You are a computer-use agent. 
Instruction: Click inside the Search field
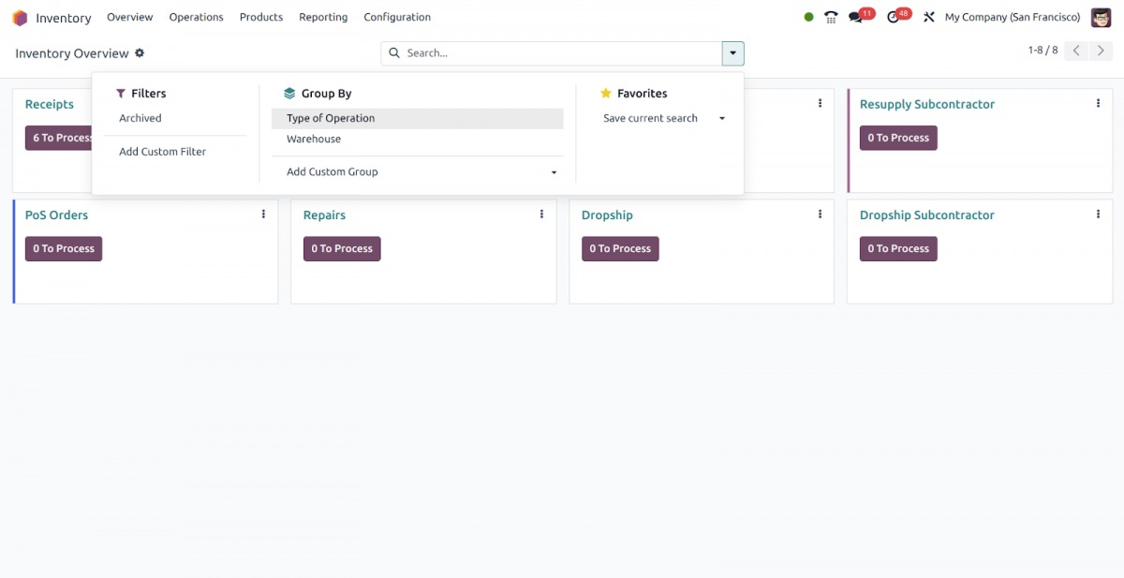[515, 53]
